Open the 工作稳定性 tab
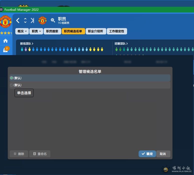Image resolution: width=194 pixels, height=175 pixels. pos(117,31)
